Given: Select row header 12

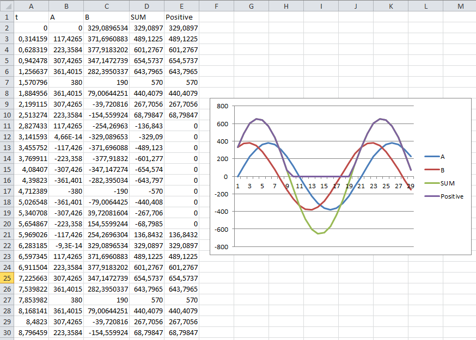Looking at the screenshot, I should click(x=7, y=137).
